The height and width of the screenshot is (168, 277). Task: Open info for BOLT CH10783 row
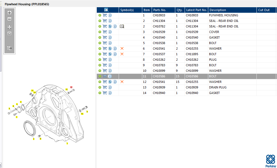[110, 65]
